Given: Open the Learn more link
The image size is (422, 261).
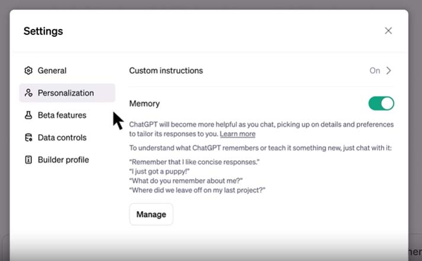Looking at the screenshot, I should point(237,134).
